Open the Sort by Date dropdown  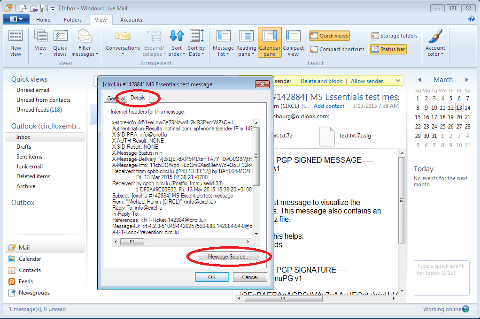pos(196,51)
